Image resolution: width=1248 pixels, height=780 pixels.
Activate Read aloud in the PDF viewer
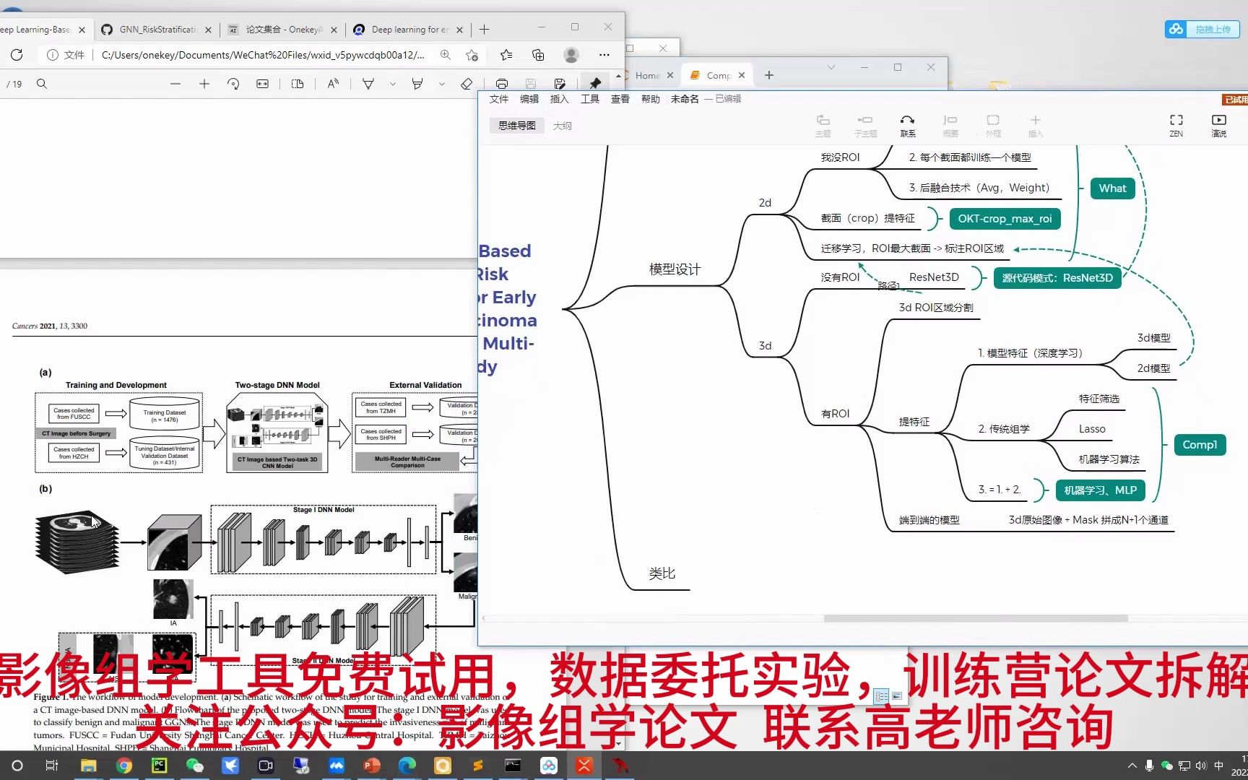(x=332, y=83)
